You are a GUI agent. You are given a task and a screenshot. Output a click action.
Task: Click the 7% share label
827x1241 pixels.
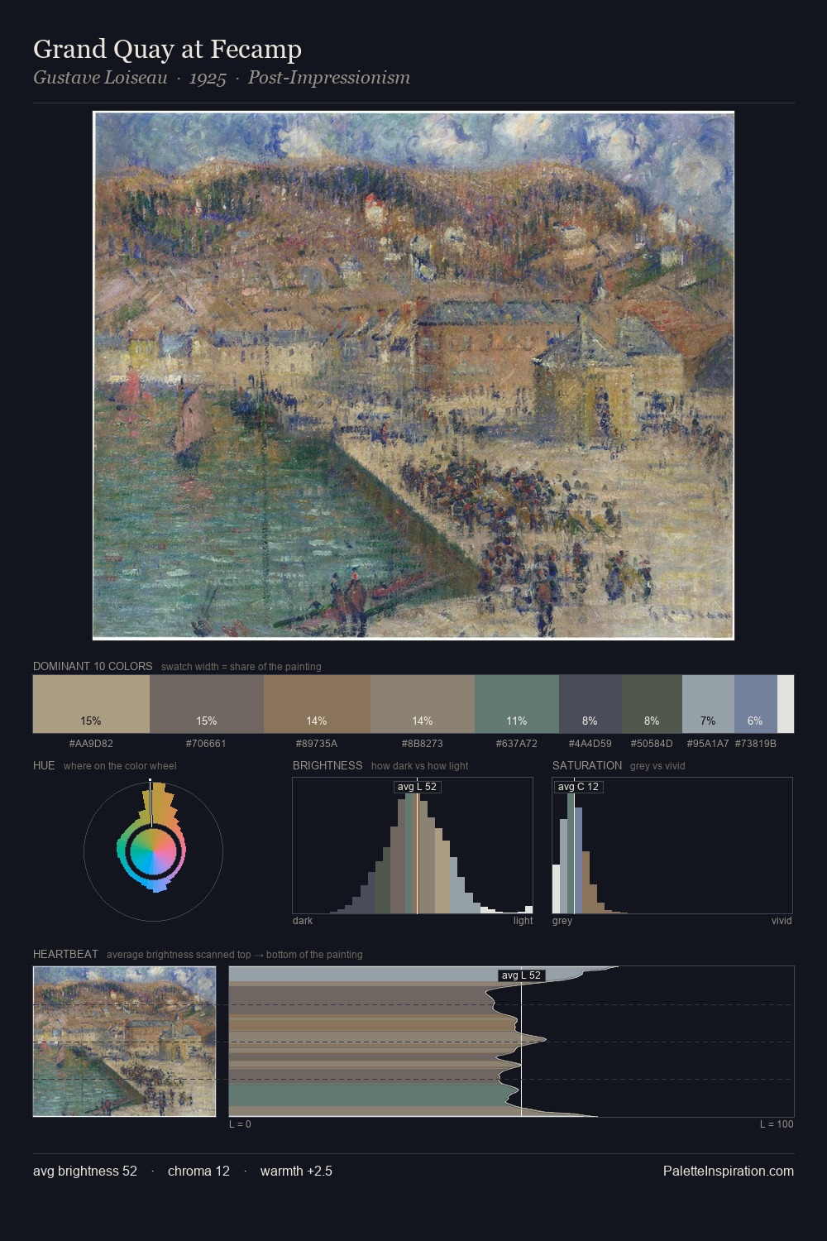point(708,721)
